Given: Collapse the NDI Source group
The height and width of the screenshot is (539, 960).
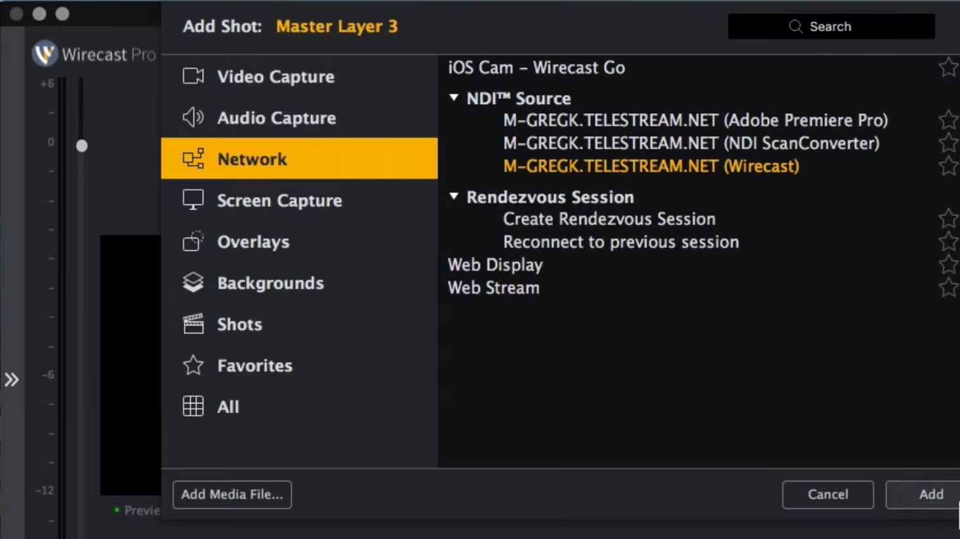Looking at the screenshot, I should (x=454, y=98).
